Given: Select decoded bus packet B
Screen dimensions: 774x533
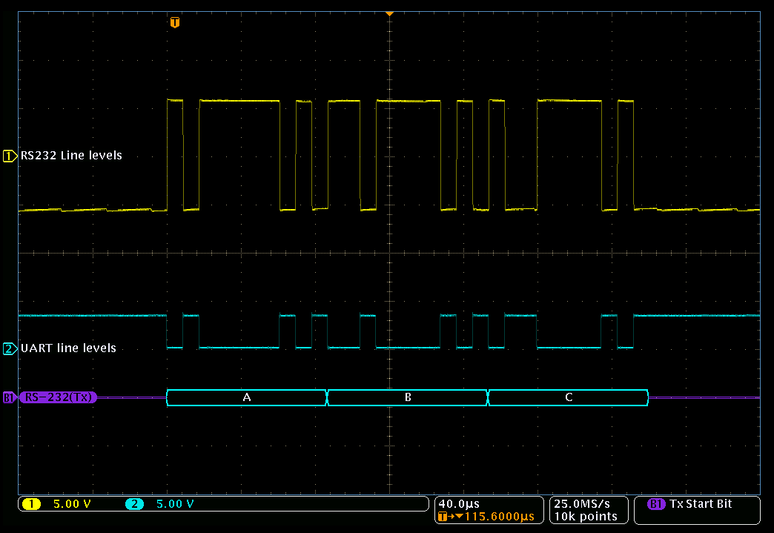Looking at the screenshot, I should [408, 398].
